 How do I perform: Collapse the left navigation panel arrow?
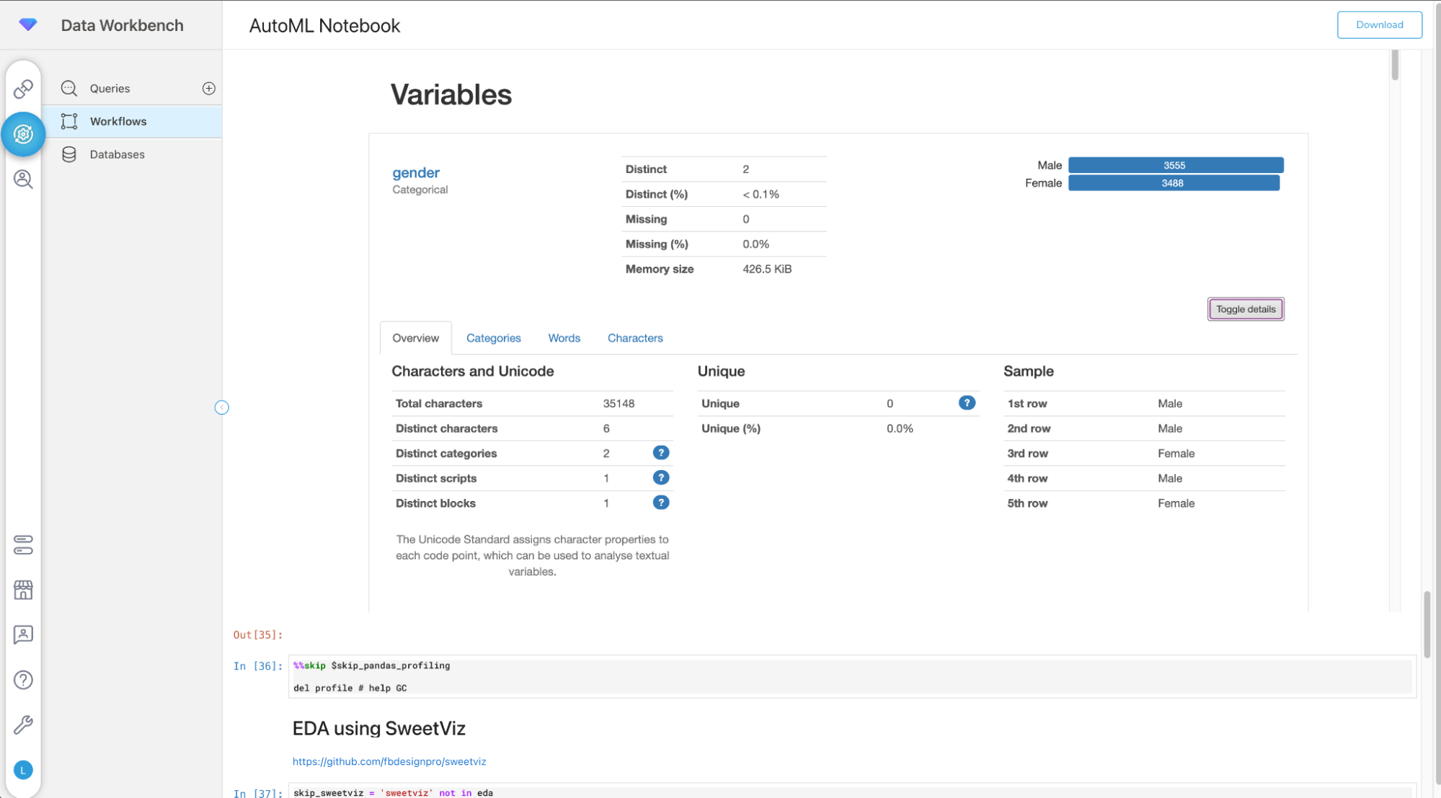222,408
